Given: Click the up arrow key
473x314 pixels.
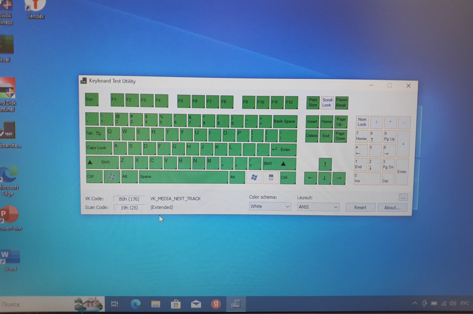Looking at the screenshot, I should point(325,164).
